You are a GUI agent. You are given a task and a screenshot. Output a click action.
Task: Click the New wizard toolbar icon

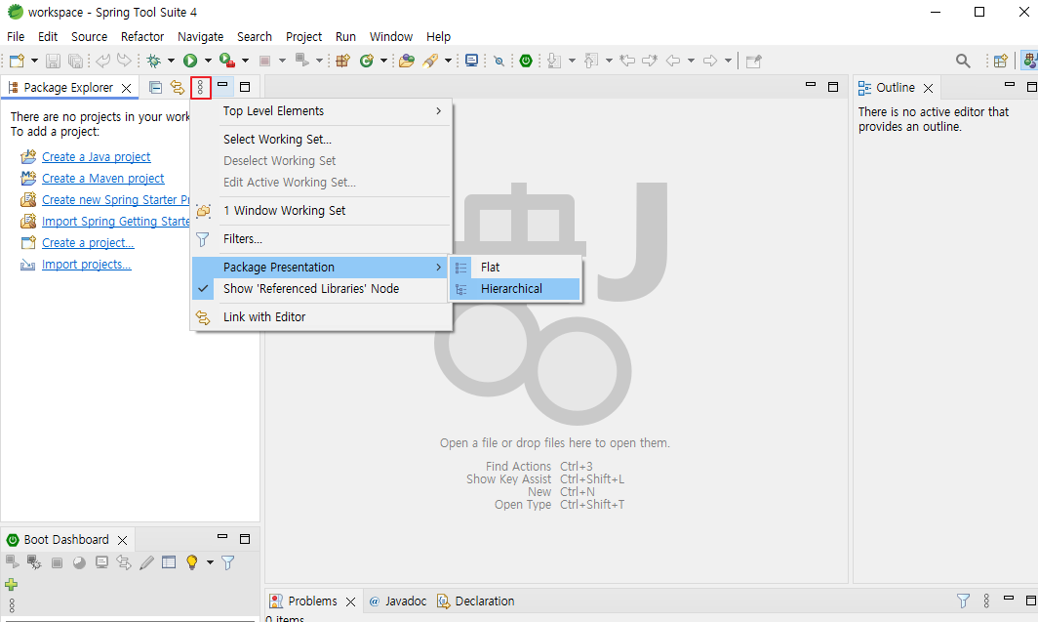tap(17, 61)
